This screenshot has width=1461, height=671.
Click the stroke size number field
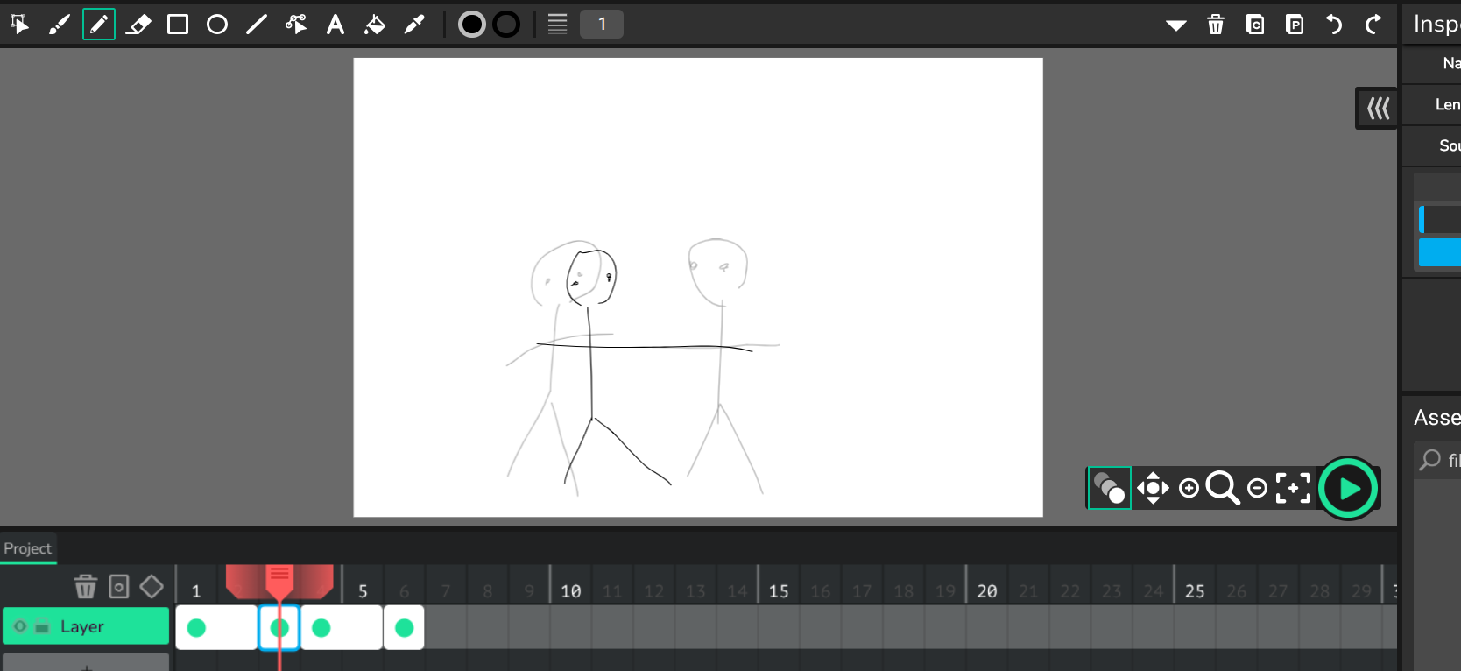pos(602,25)
